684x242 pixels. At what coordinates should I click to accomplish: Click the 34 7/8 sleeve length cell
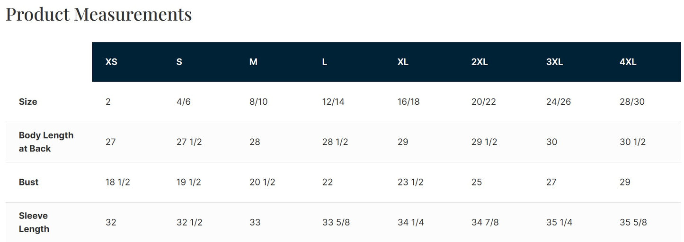pyautogui.click(x=485, y=222)
